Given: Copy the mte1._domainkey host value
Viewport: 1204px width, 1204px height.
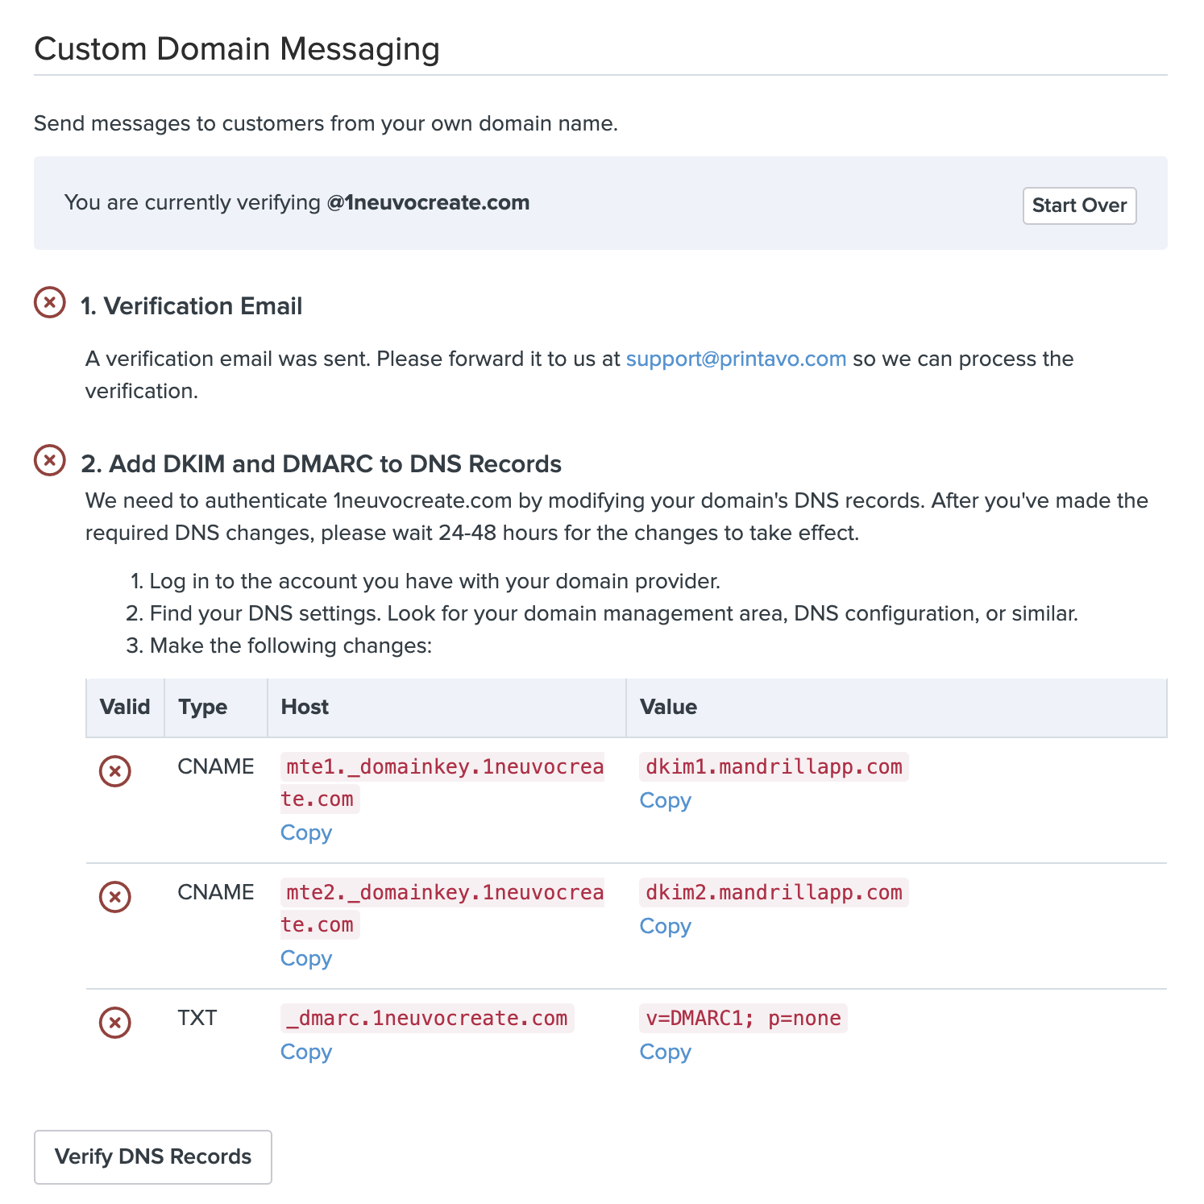Looking at the screenshot, I should (x=306, y=832).
